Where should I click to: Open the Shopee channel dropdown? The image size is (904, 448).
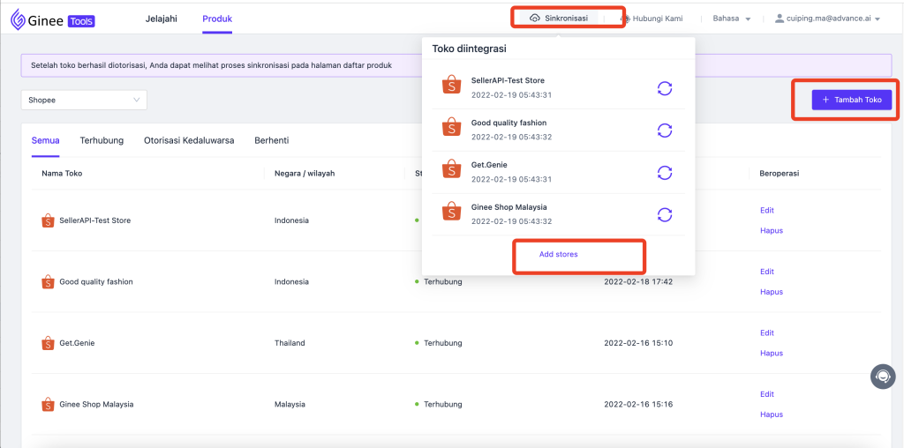click(84, 100)
